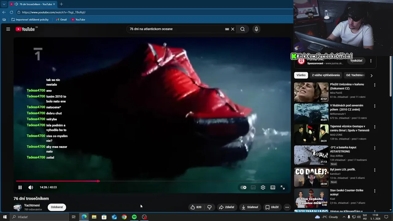Open V hlubinách pod severním pólem video
Viewport: 393px width, 221px height.
click(346, 107)
